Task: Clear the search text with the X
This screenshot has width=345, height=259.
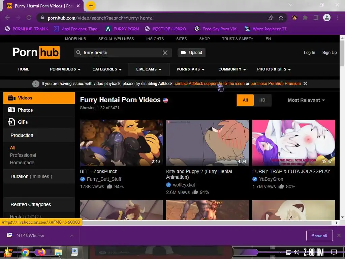Action: click(x=165, y=53)
